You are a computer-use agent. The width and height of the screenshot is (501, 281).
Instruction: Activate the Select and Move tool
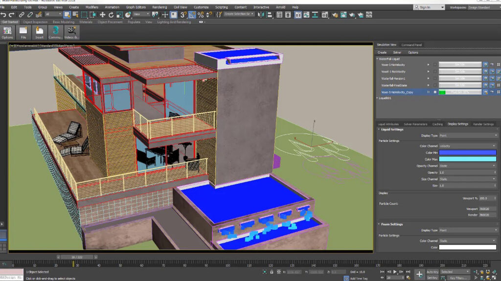[x=103, y=15]
